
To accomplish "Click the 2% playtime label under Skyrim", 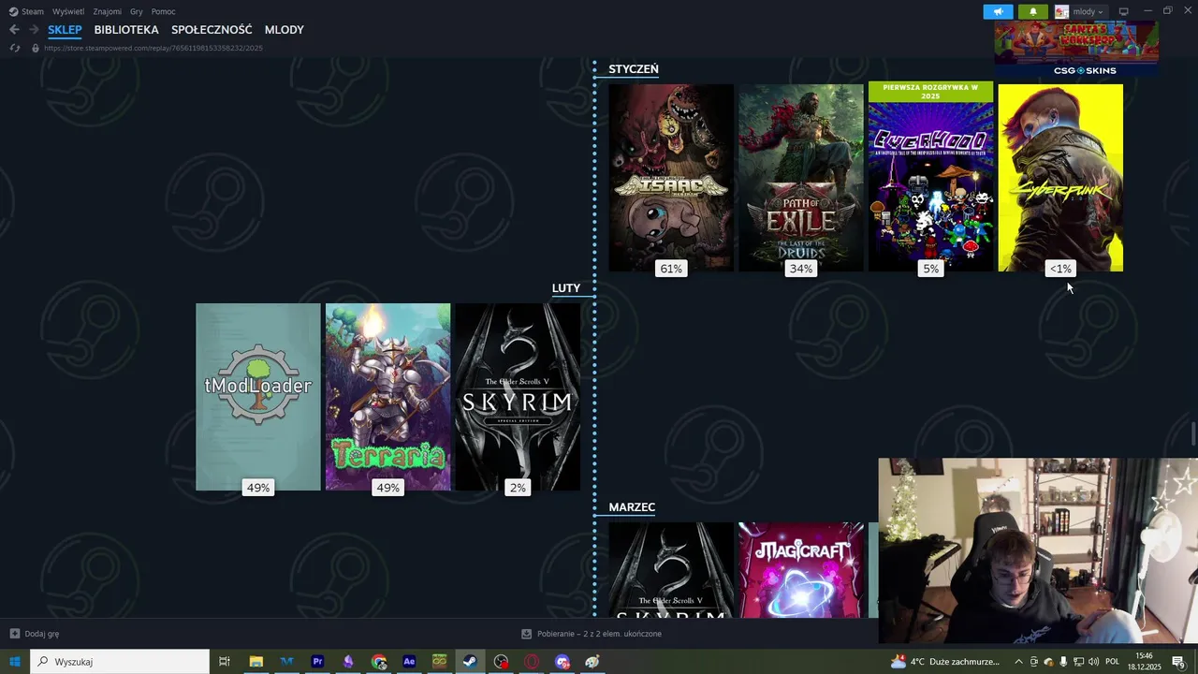I will 518,488.
